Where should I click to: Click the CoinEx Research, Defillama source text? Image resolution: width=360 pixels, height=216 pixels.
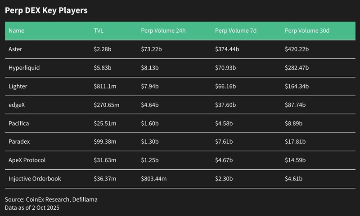coord(51,199)
